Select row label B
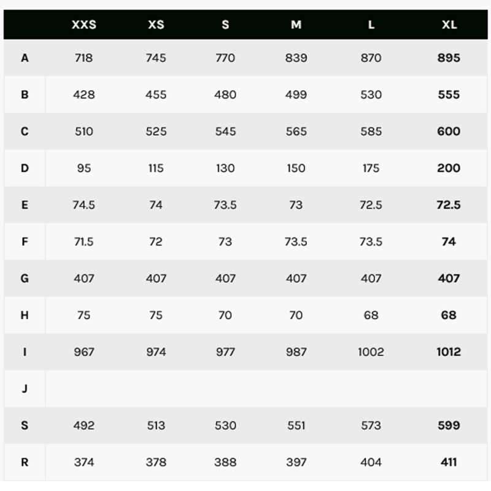Image resolution: width=491 pixels, height=491 pixels. click(25, 95)
